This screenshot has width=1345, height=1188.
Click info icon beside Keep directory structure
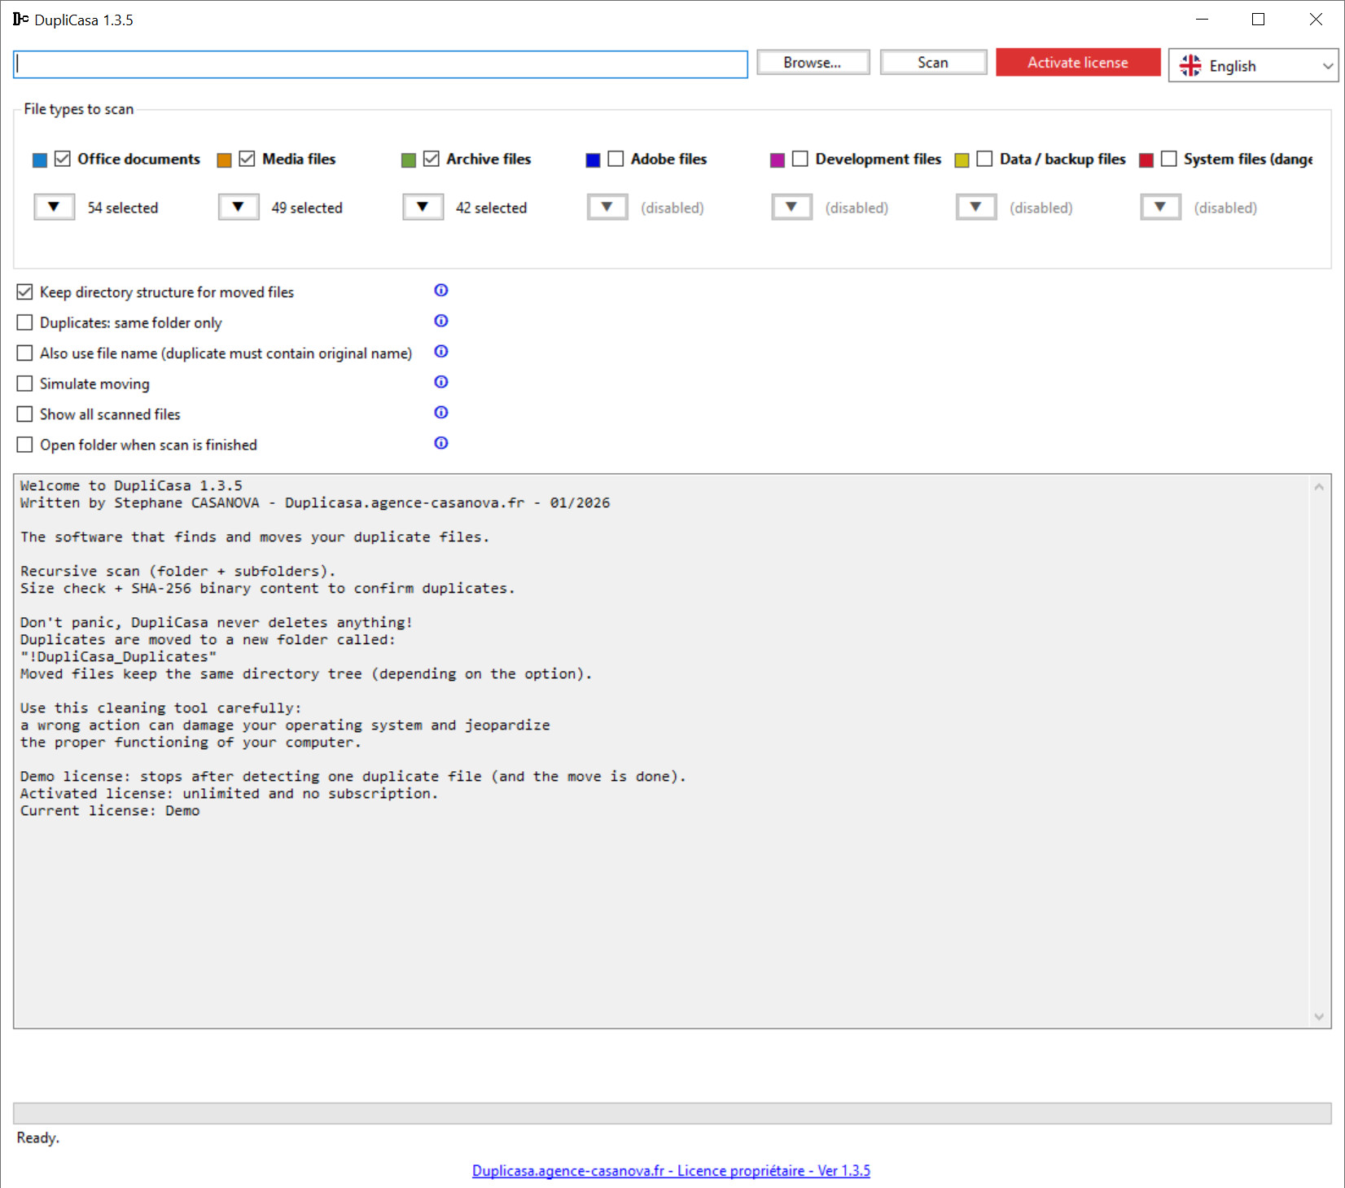[441, 291]
